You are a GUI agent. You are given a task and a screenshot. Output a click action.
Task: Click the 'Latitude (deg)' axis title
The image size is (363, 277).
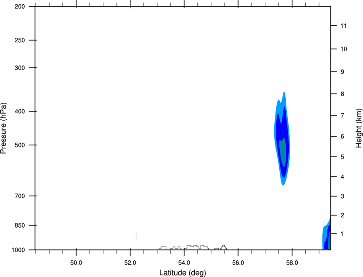[182, 273]
